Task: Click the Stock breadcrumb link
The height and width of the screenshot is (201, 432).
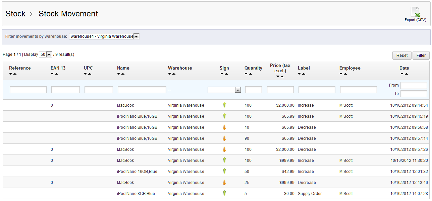Action: click(x=15, y=14)
